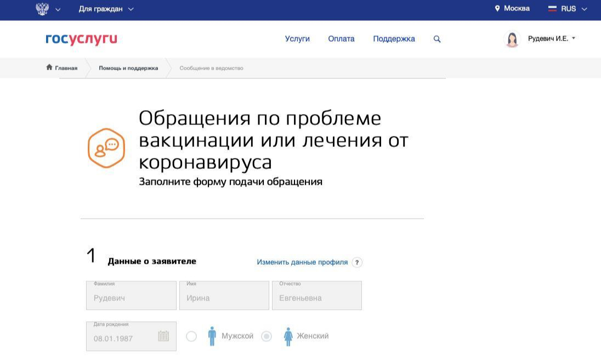The height and width of the screenshot is (358, 601).
Task: Click the orange appeal hexagon icon
Action: 106,148
